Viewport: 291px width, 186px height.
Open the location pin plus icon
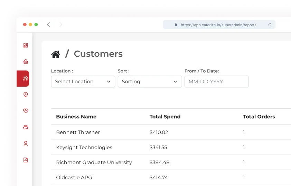pyautogui.click(x=26, y=95)
